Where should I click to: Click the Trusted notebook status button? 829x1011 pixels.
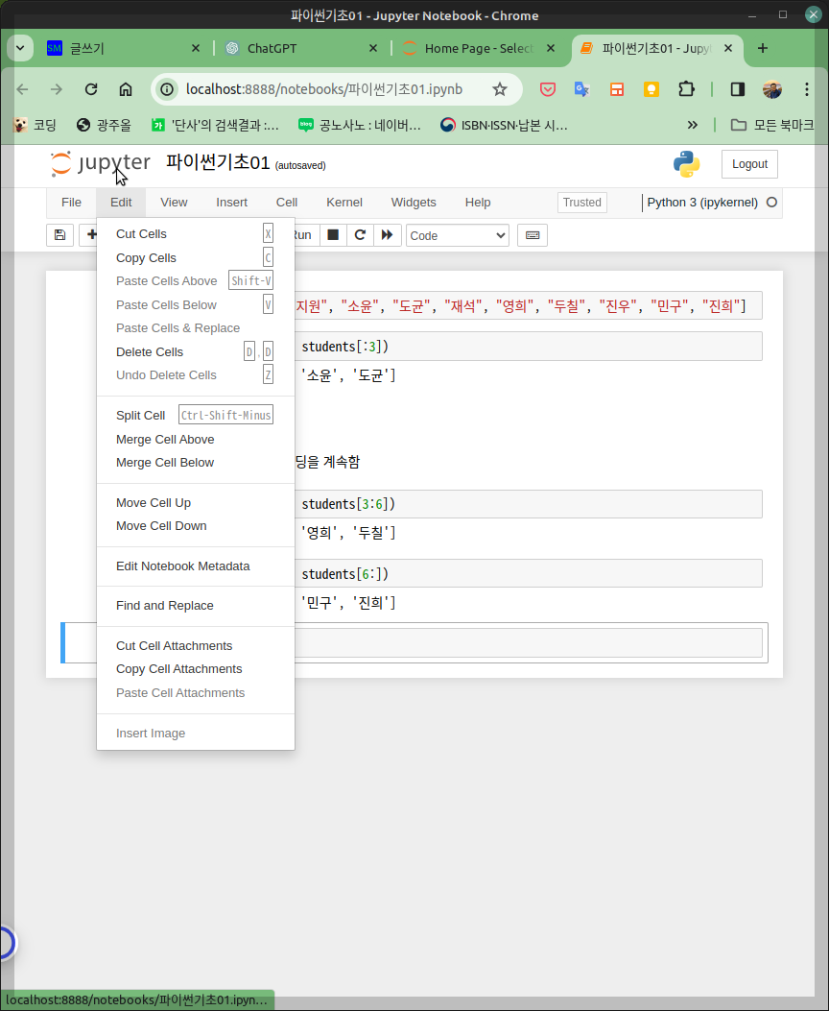581,203
